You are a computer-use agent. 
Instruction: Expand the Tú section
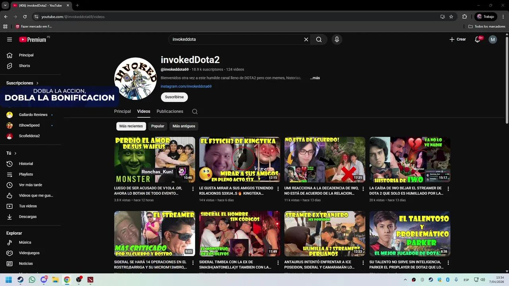12,153
